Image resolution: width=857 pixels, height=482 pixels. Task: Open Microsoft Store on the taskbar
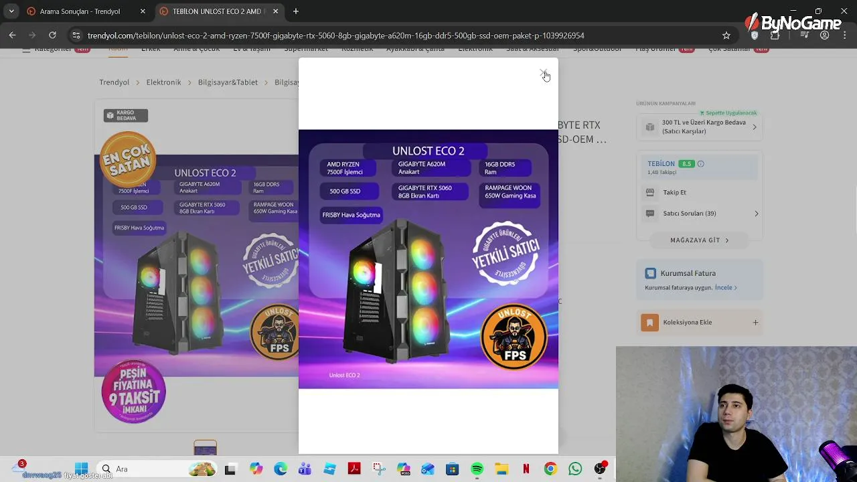(453, 469)
